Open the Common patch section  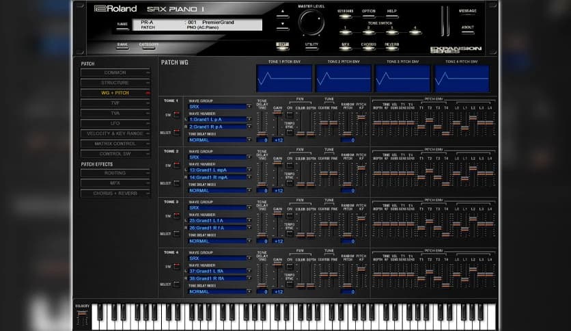115,72
